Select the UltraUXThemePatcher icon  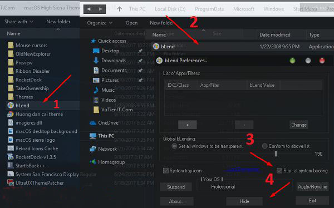11,182
